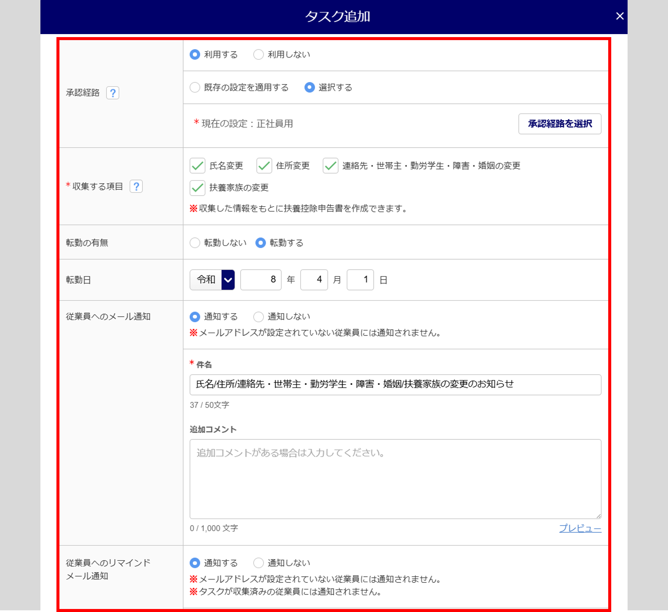Click help icon next to 承認経路
The image size is (668, 612).
(x=113, y=93)
